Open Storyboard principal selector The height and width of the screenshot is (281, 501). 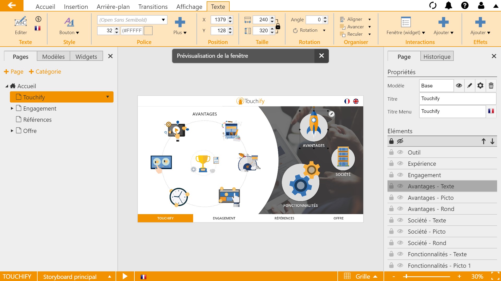[x=77, y=276]
